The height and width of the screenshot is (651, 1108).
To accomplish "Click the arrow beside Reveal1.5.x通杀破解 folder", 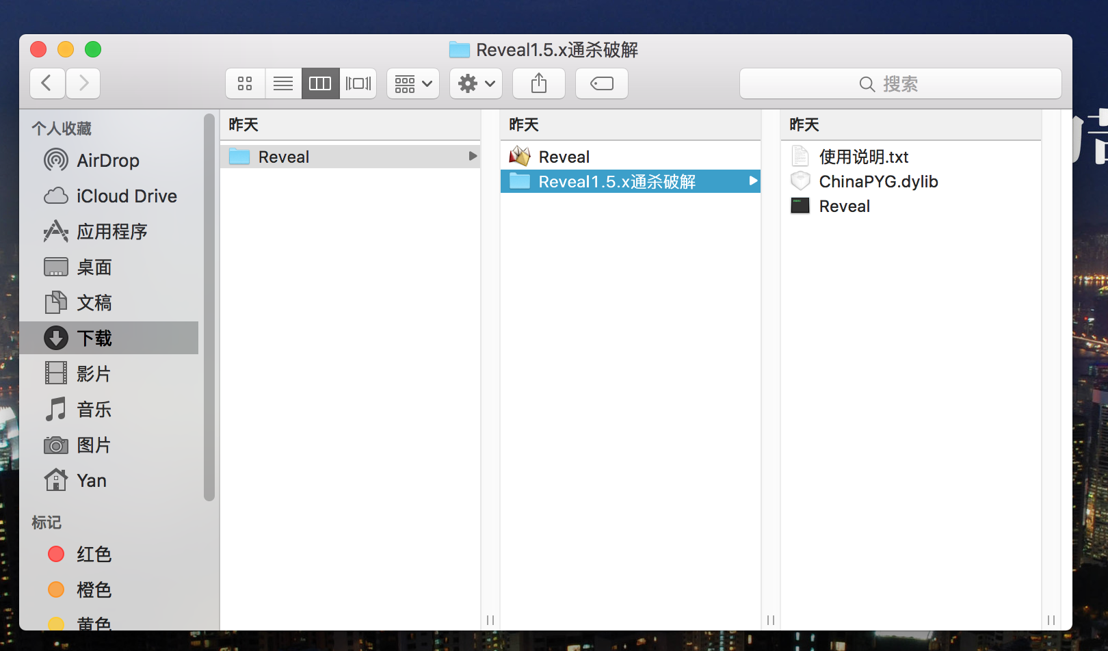I will point(753,181).
